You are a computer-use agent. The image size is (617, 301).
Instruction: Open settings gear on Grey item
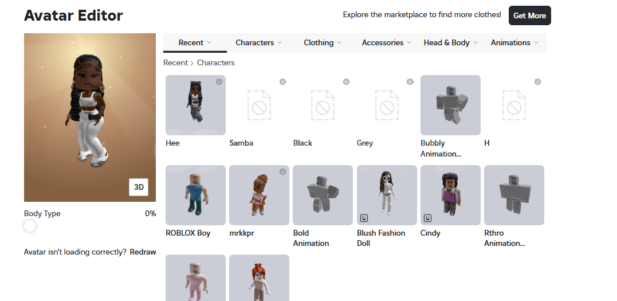pyautogui.click(x=410, y=82)
